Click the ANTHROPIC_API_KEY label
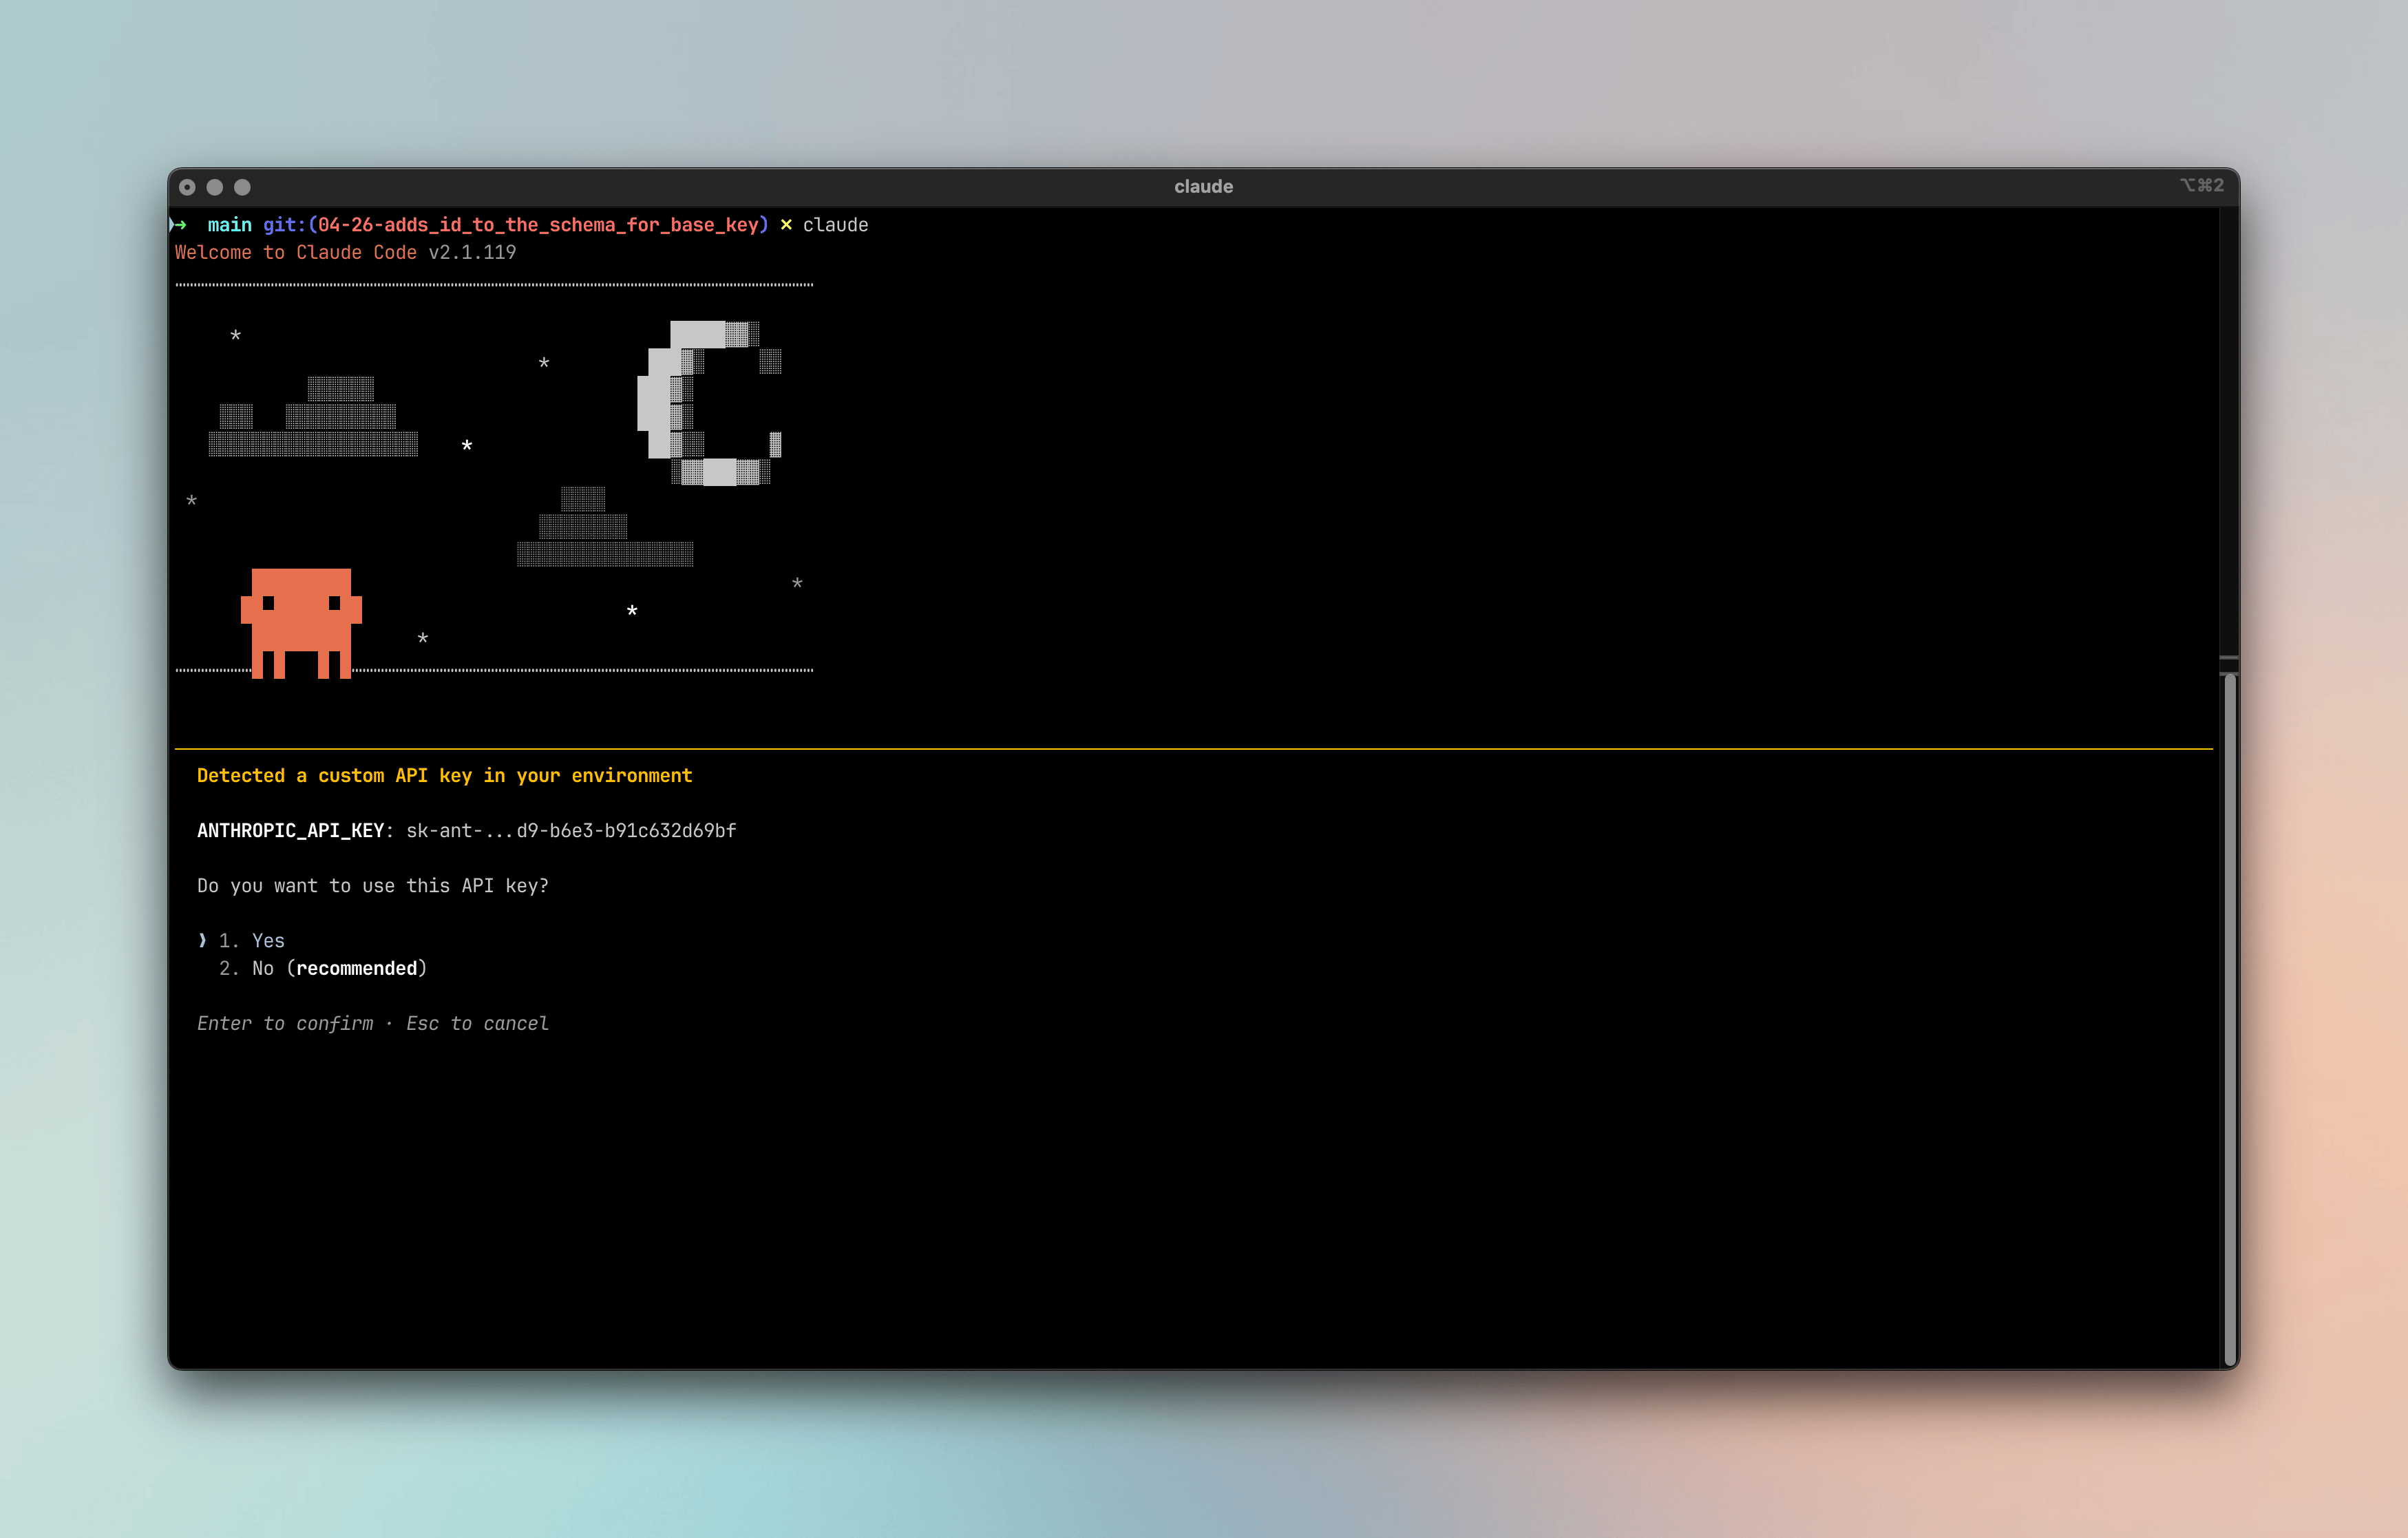The height and width of the screenshot is (1538, 2408). pyautogui.click(x=291, y=831)
